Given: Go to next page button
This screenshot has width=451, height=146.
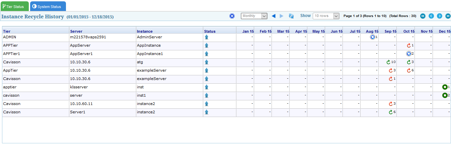Looking at the screenshot, I should pyautogui.click(x=440, y=16).
